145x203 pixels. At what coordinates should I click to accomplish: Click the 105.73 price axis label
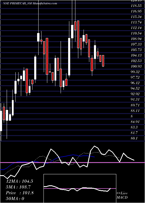pos(136,50)
